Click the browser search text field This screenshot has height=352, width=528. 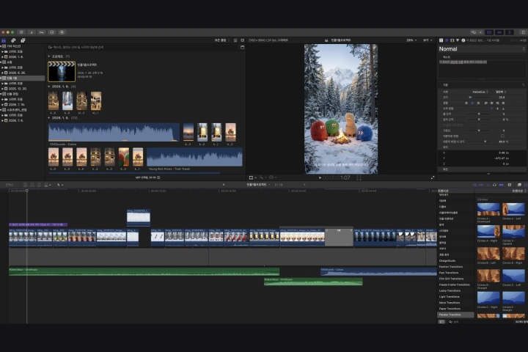(144, 48)
